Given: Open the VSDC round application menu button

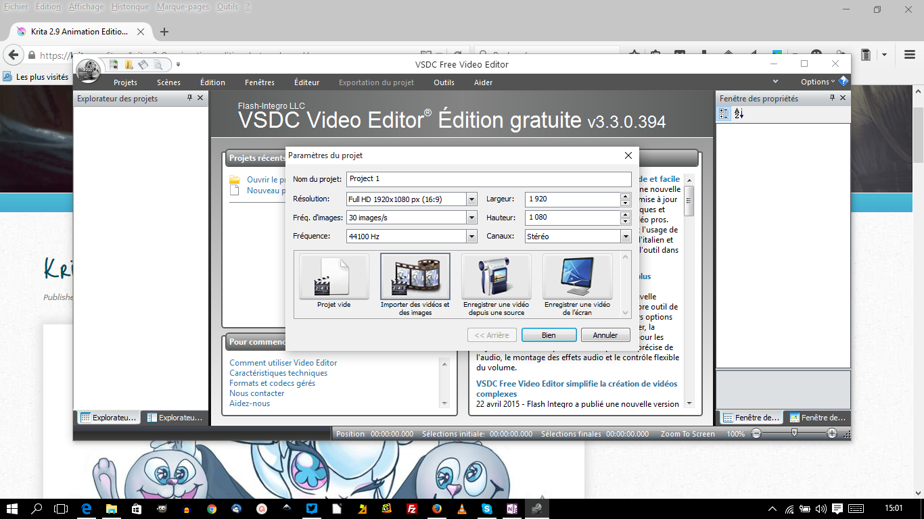Looking at the screenshot, I should pyautogui.click(x=88, y=70).
